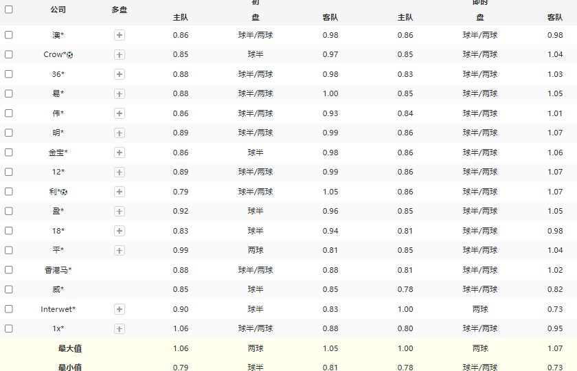Tick the checkbox for the 威* row
Viewport: 577px width, 371px height.
9,289
